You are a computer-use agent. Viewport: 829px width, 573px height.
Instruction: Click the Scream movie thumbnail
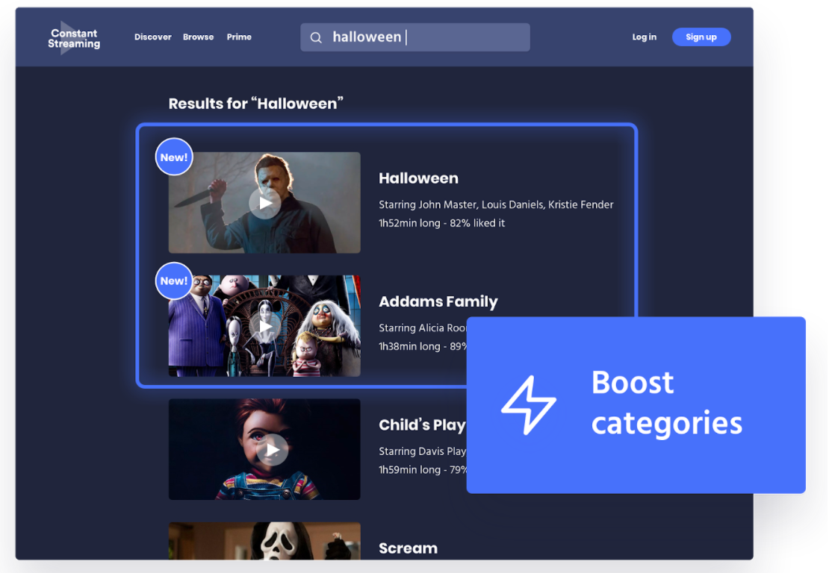264,541
